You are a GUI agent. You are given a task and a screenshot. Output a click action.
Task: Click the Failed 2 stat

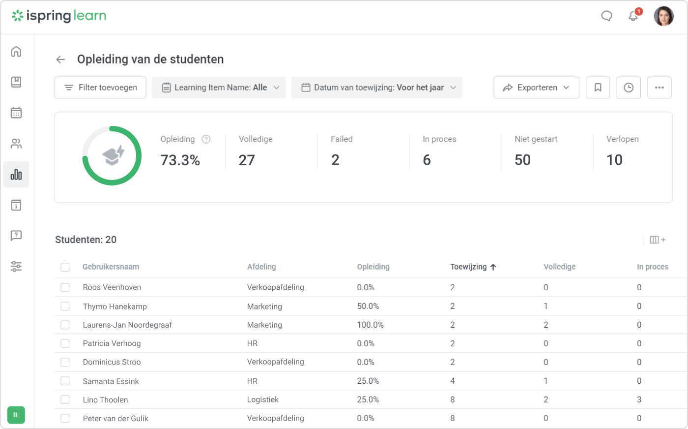coord(342,151)
